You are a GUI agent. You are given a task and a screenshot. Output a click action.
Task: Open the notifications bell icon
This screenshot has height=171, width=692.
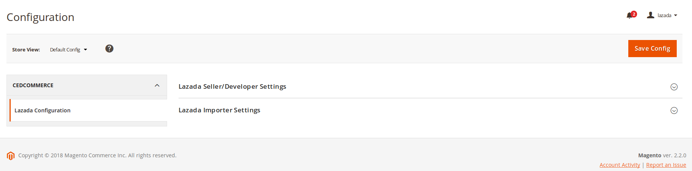(629, 16)
